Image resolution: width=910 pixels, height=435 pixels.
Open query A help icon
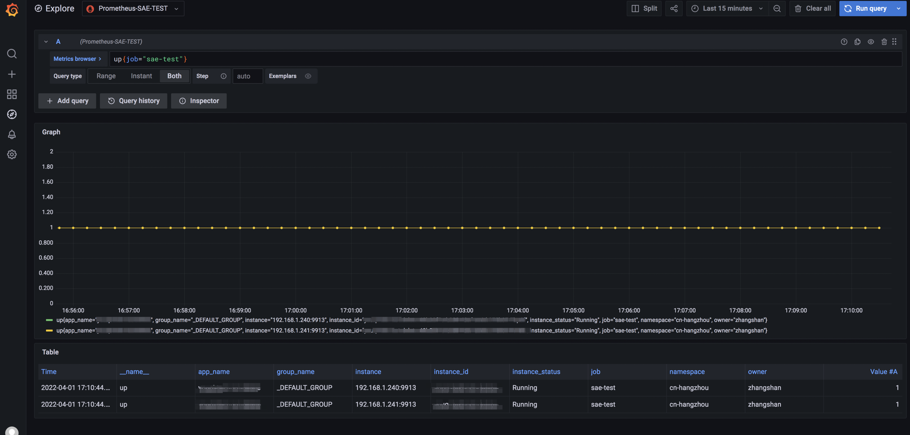point(844,42)
